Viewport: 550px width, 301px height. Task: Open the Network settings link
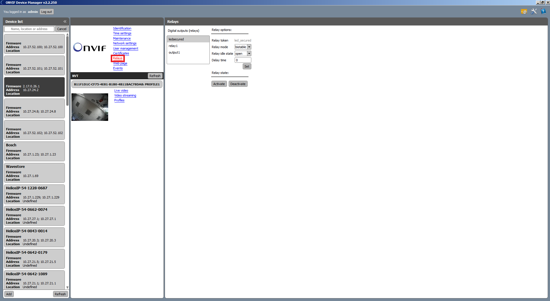(125, 43)
